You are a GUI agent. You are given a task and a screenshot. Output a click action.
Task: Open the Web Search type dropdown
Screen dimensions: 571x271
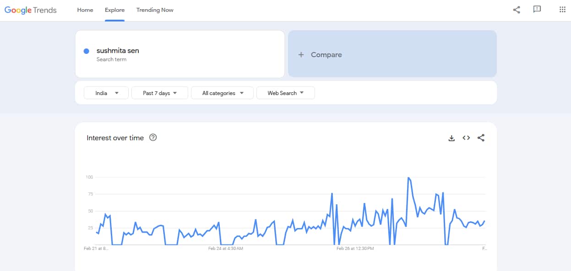[285, 93]
